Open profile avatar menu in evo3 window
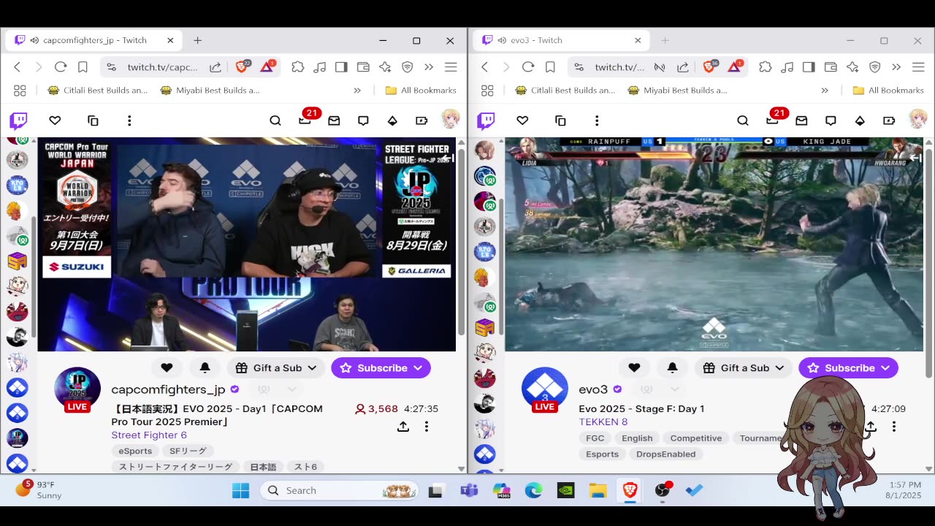 917,119
